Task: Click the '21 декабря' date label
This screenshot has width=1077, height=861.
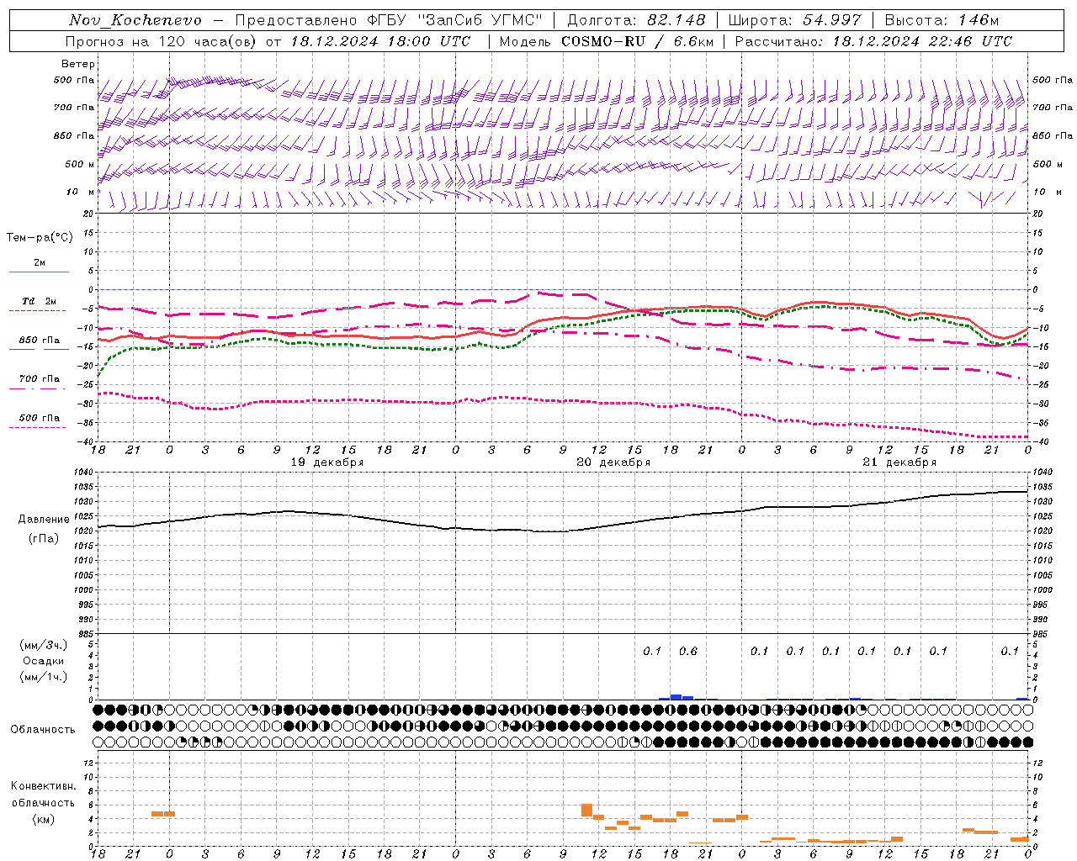Action: (x=899, y=462)
